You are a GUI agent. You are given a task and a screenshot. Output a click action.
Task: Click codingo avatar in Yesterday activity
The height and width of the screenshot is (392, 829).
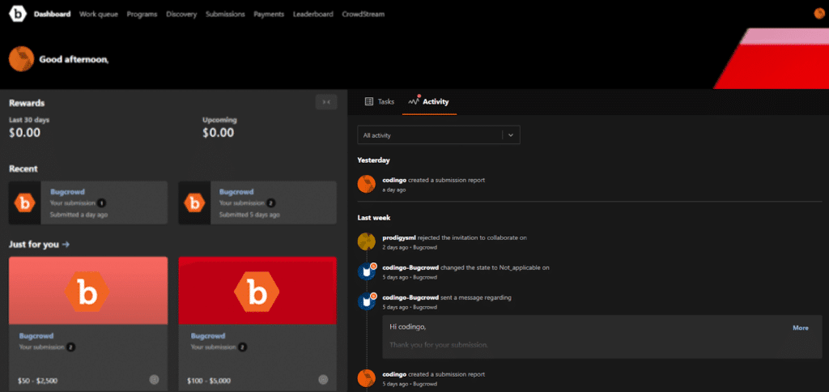tap(367, 184)
